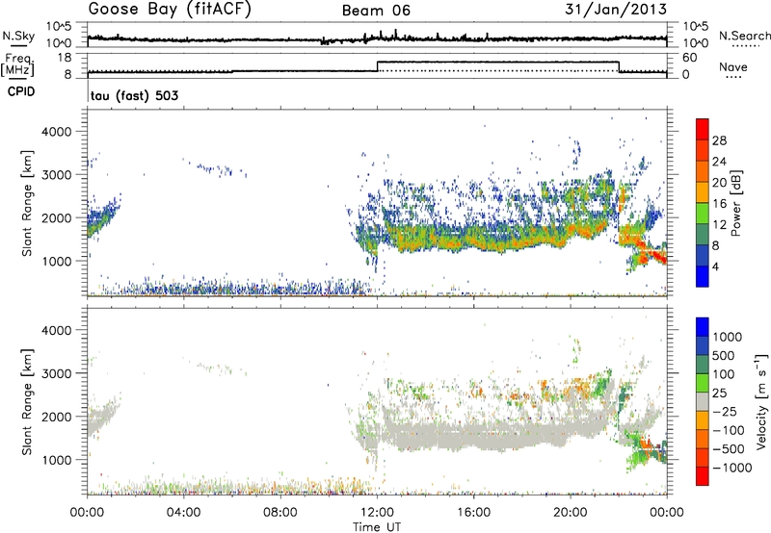The height and width of the screenshot is (533, 771).
Task: Select the red bottom segment of Velocity colorbar
Action: [703, 476]
